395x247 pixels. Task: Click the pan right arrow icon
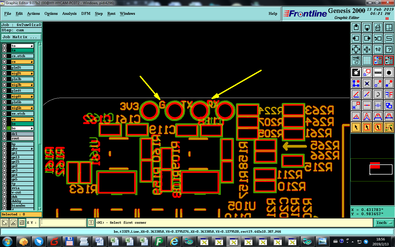coord(367,38)
